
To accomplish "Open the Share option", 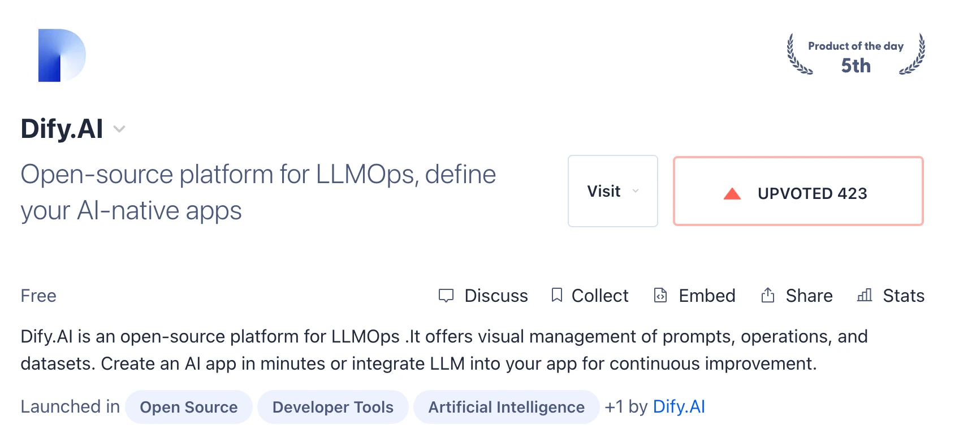I will pos(809,296).
